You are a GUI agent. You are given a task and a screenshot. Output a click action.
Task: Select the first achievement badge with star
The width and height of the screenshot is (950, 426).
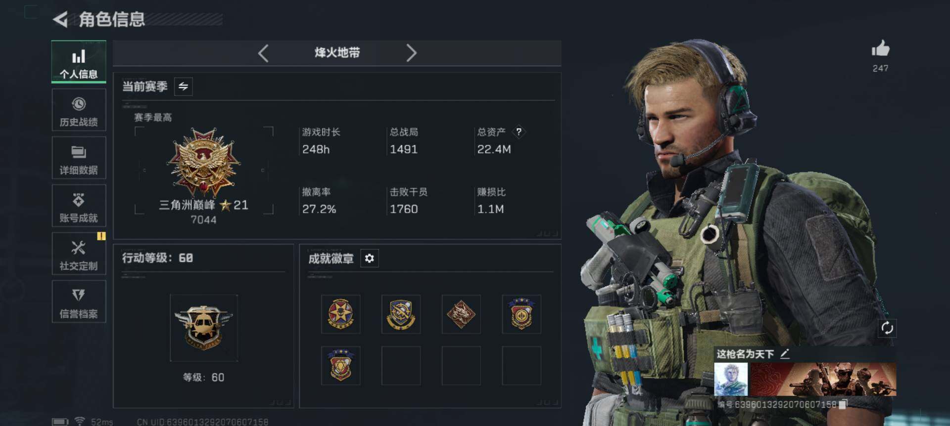[341, 314]
